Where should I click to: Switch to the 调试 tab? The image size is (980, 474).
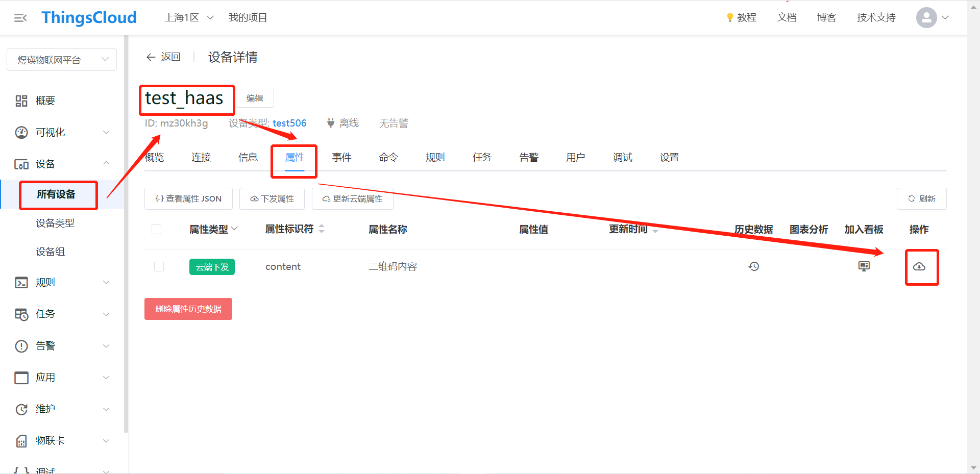623,157
